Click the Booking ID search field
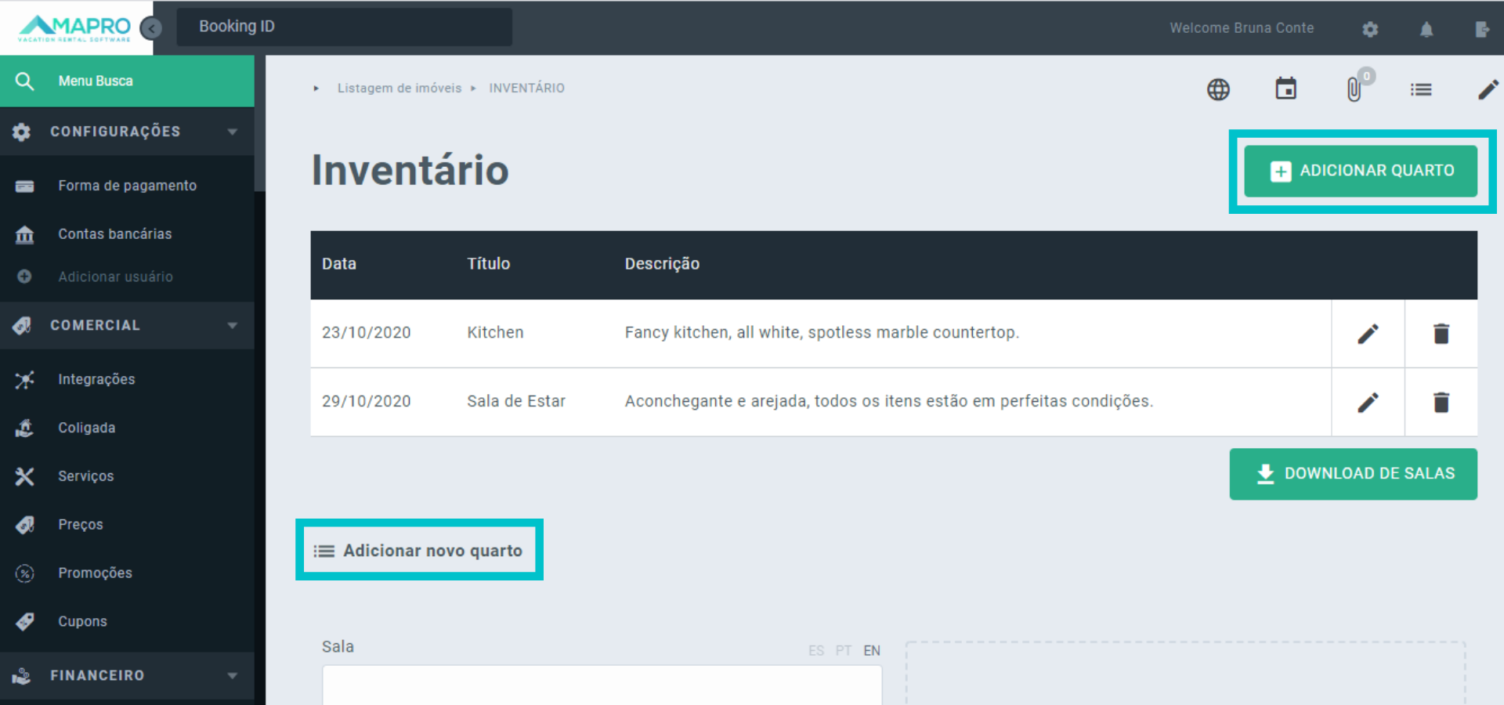This screenshot has width=1504, height=705. pyautogui.click(x=345, y=27)
